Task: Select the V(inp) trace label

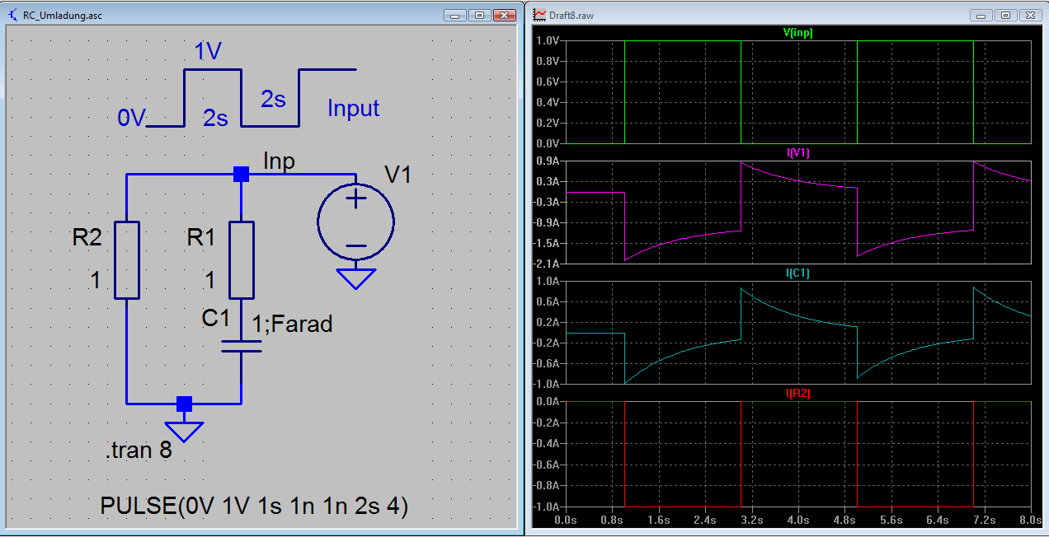Action: (797, 33)
